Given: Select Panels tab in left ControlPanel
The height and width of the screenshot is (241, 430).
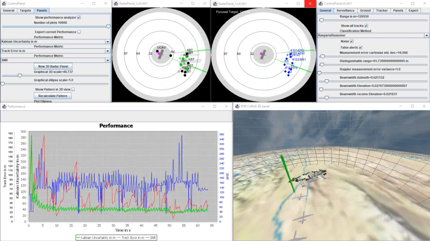Looking at the screenshot, I should pos(42,11).
